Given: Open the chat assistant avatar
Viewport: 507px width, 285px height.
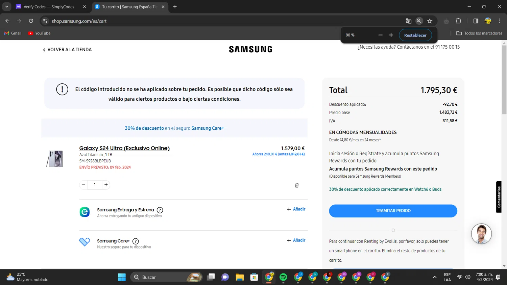Looking at the screenshot, I should pos(481,234).
